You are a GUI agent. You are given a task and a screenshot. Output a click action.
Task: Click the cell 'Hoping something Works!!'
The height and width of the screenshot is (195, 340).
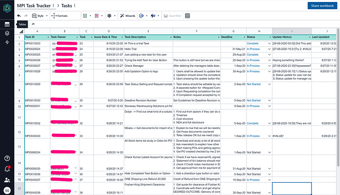(x=292, y=60)
